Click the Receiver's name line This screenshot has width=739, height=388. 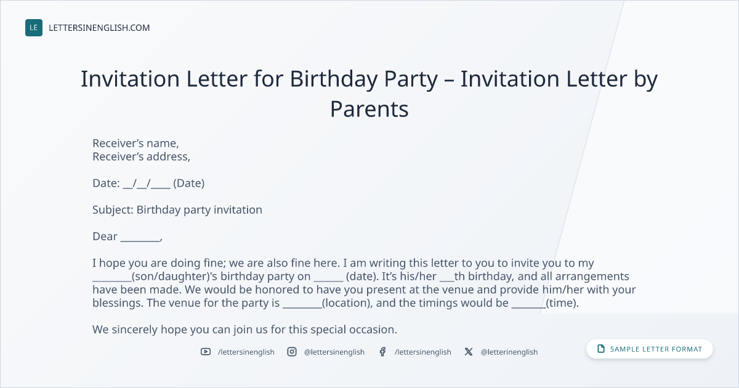(x=135, y=143)
